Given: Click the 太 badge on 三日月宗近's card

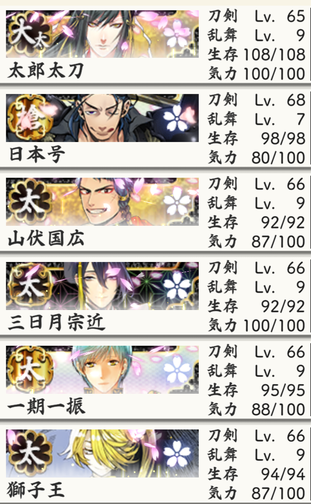Looking at the screenshot, I should coord(30,285).
